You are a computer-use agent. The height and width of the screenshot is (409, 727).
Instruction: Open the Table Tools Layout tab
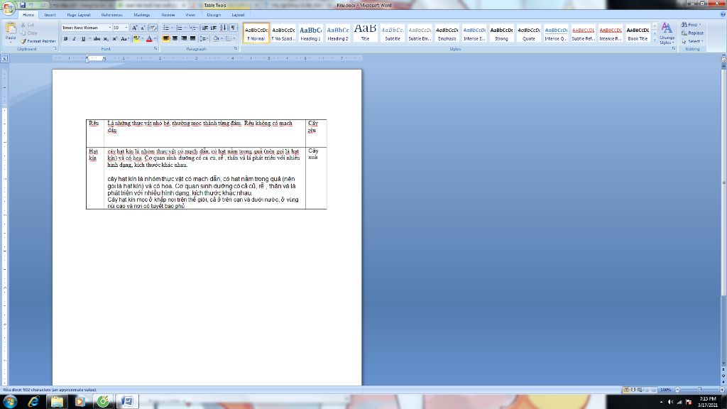point(238,15)
